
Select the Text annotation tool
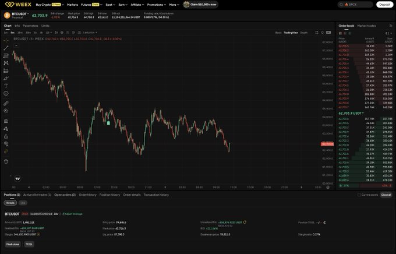coord(6,86)
